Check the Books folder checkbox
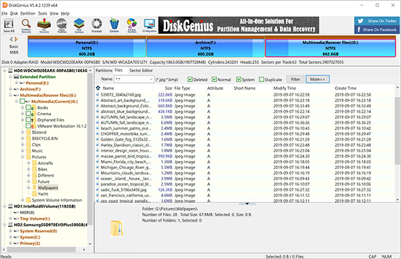Viewport: 401px width, 259px height. point(28,107)
